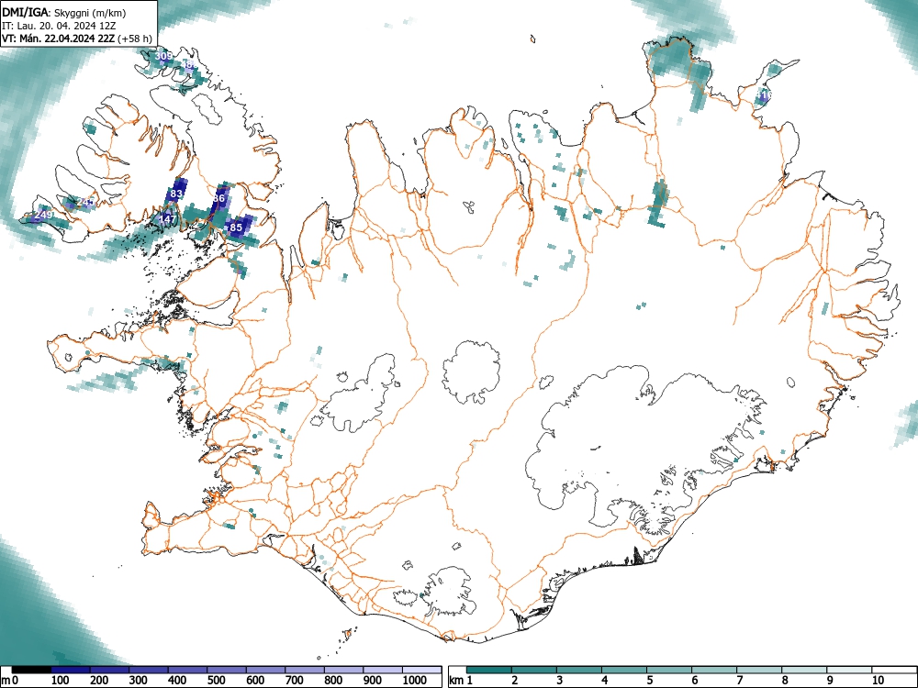Click the IT: Lau. 20. 04. 2024 12Z line
The height and width of the screenshot is (688, 918).
pos(59,26)
